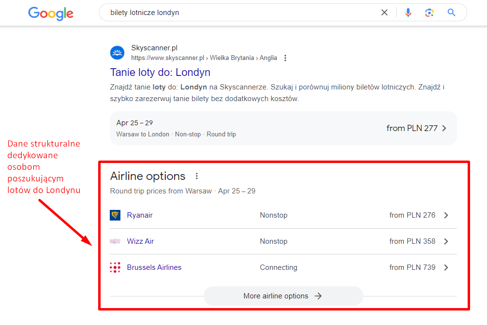This screenshot has height=325, width=487.
Task: Clear the search query with X icon
Action: pos(384,13)
